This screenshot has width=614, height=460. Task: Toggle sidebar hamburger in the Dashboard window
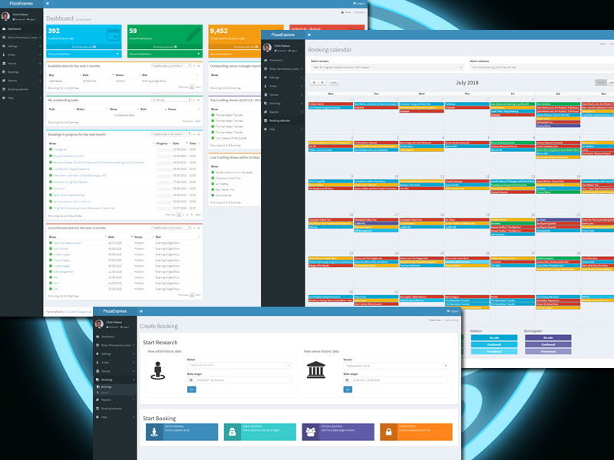(48, 4)
